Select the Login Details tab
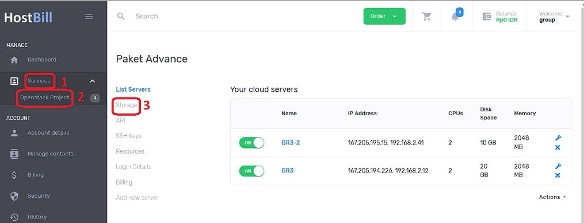Screen dimensions: 584x223 pos(133,167)
